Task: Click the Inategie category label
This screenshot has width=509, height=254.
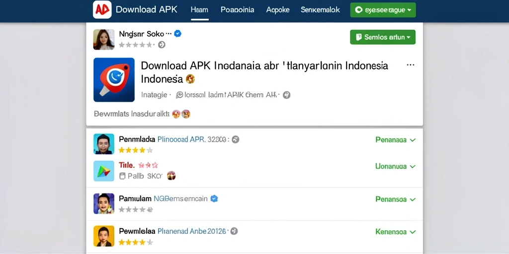Action: click(x=154, y=95)
